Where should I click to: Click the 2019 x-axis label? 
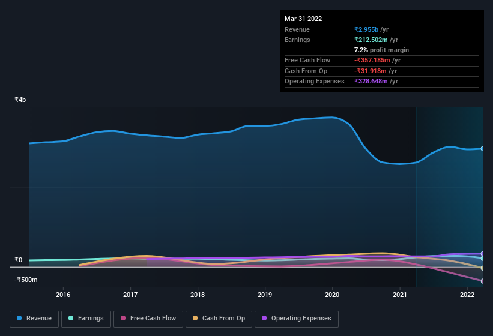[265, 295]
